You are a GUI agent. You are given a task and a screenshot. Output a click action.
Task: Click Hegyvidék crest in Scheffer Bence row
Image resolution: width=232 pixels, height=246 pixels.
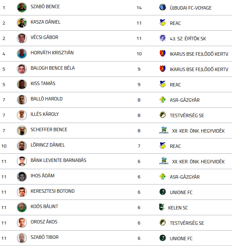coord(164,130)
